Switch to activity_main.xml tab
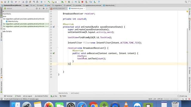This screenshot has height=107, width=191. pyautogui.click(x=58, y=9)
